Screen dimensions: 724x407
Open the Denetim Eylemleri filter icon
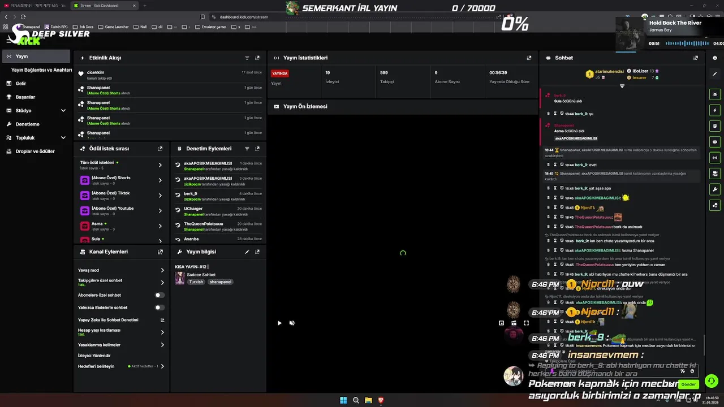click(x=247, y=149)
